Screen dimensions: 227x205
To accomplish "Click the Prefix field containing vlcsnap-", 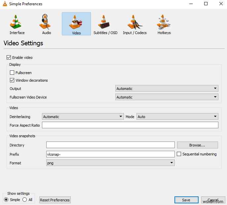I will [110, 154].
